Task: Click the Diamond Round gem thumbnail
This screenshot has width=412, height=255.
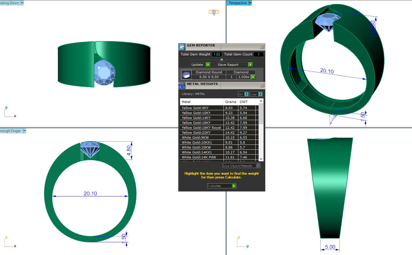Action: pyautogui.click(x=186, y=75)
